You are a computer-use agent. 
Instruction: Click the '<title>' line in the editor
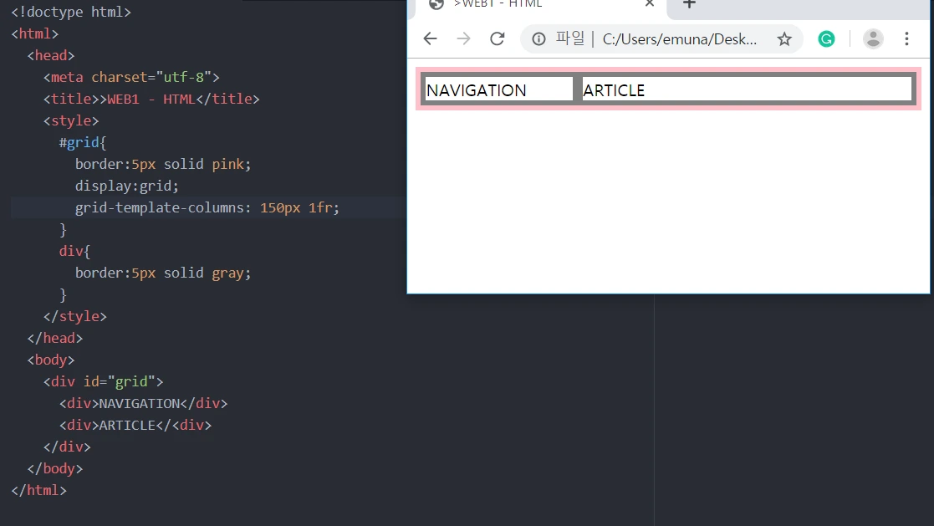coord(151,99)
